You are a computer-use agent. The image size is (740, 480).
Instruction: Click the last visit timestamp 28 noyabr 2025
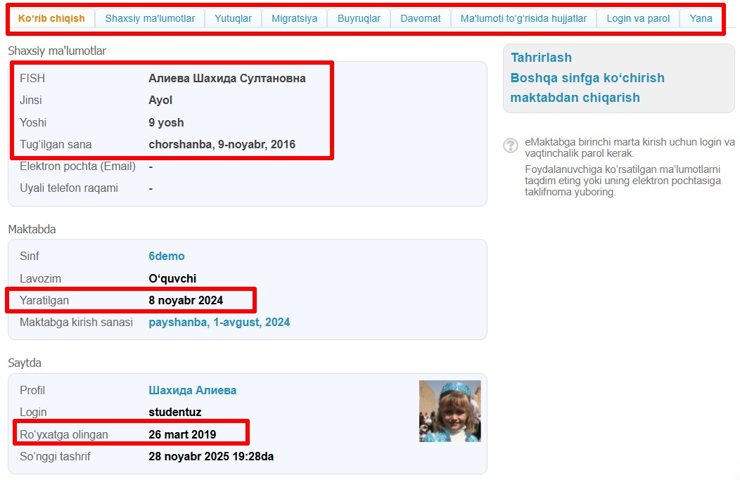point(211,457)
